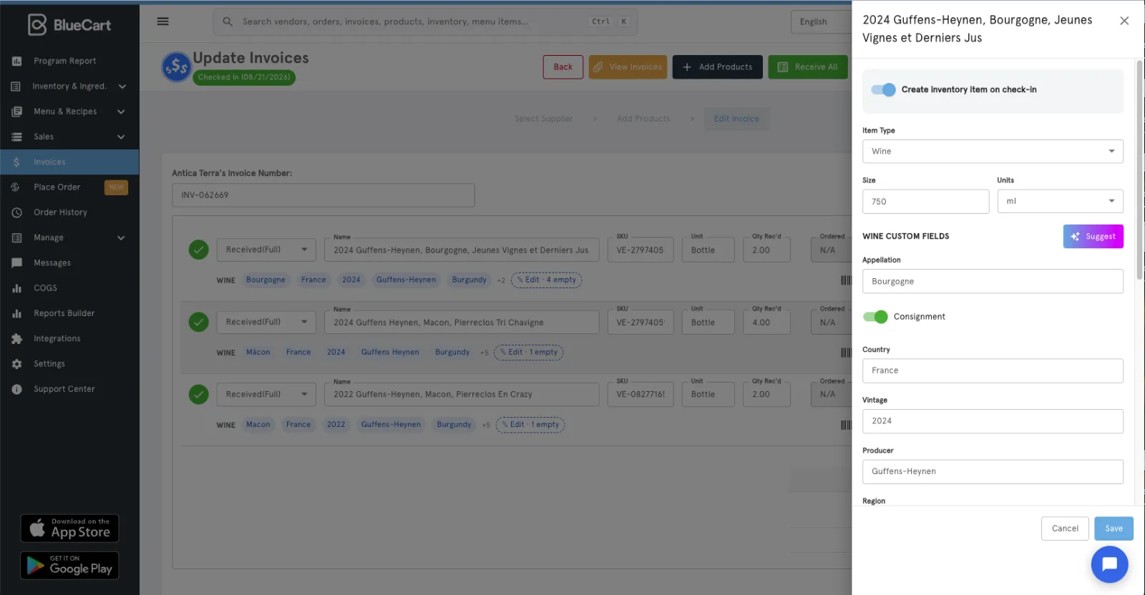Image resolution: width=1145 pixels, height=595 pixels.
Task: Click barcode icon on Bourgogne Jeunes Vignes row
Action: pos(846,280)
